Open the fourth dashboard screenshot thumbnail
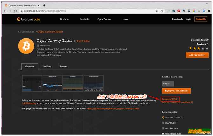Image resolution: width=213 pixels, height=136 pixels. pyautogui.click(x=94, y=83)
